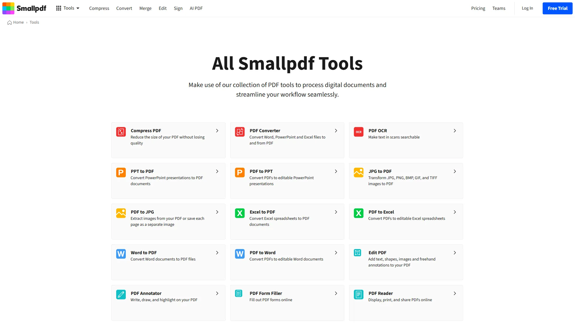Open the PDF Converter tool title

(x=265, y=131)
